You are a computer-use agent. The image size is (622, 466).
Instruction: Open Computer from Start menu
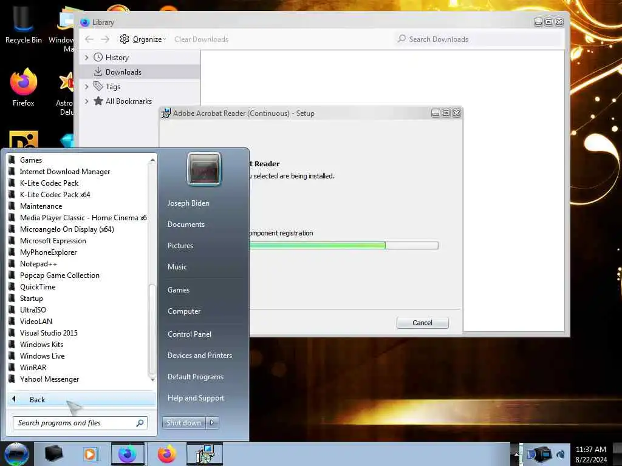(x=184, y=311)
